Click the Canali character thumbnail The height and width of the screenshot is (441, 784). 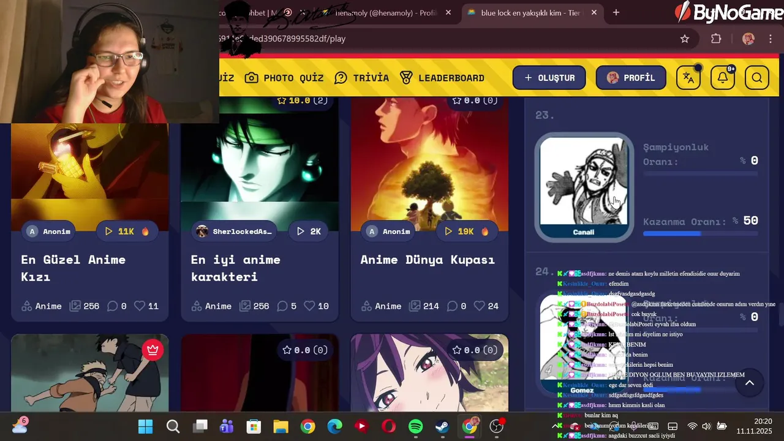[584, 187]
